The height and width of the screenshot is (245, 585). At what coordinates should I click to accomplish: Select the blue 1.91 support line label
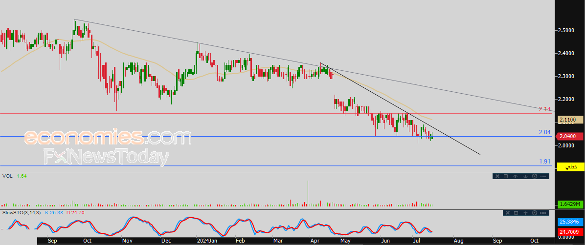point(545,162)
